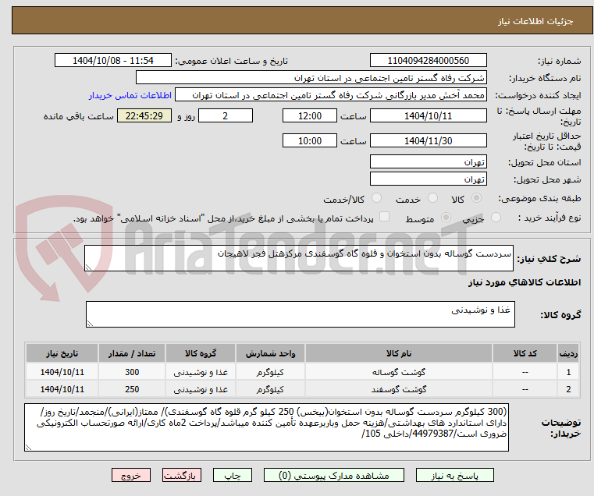
Task: Click the توضیحات خریدار text area
Action: pos(266,427)
